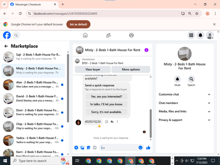Open the taskbar volume control
This screenshot has width=220, height=165.
point(187,161)
